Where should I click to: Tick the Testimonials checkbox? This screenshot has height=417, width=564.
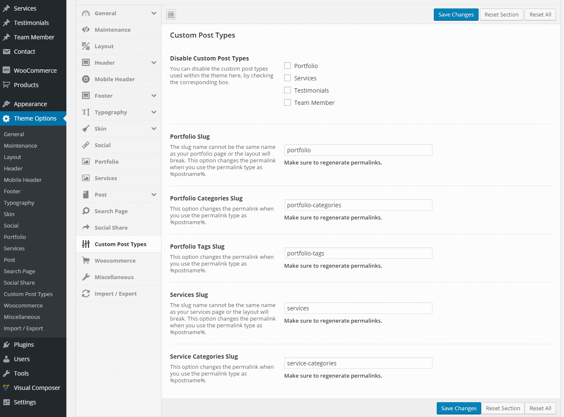coord(287,90)
